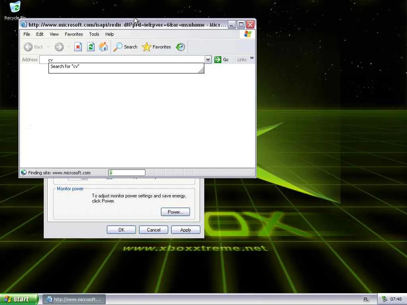Screen dimensions: 407x305
Task: Click status text Finding site: www.microsoft.com
Action: [59, 173]
